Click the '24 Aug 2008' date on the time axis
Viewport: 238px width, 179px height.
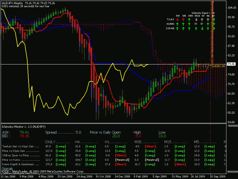85,177
